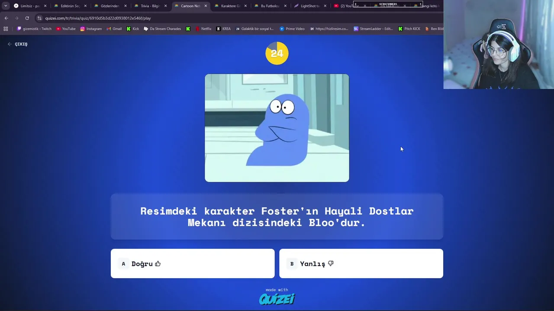Open the KREA bookmark
Viewport: 554px width, 311px height.
tap(223, 29)
